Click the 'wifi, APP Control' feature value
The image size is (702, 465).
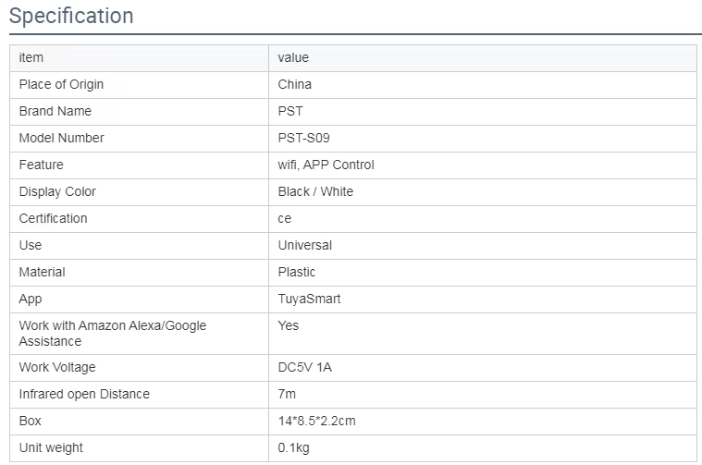pos(326,165)
